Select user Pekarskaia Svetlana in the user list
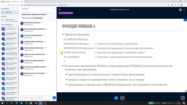 coord(9,29)
